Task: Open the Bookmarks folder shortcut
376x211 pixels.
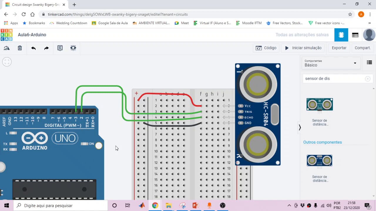Action: coord(34,23)
